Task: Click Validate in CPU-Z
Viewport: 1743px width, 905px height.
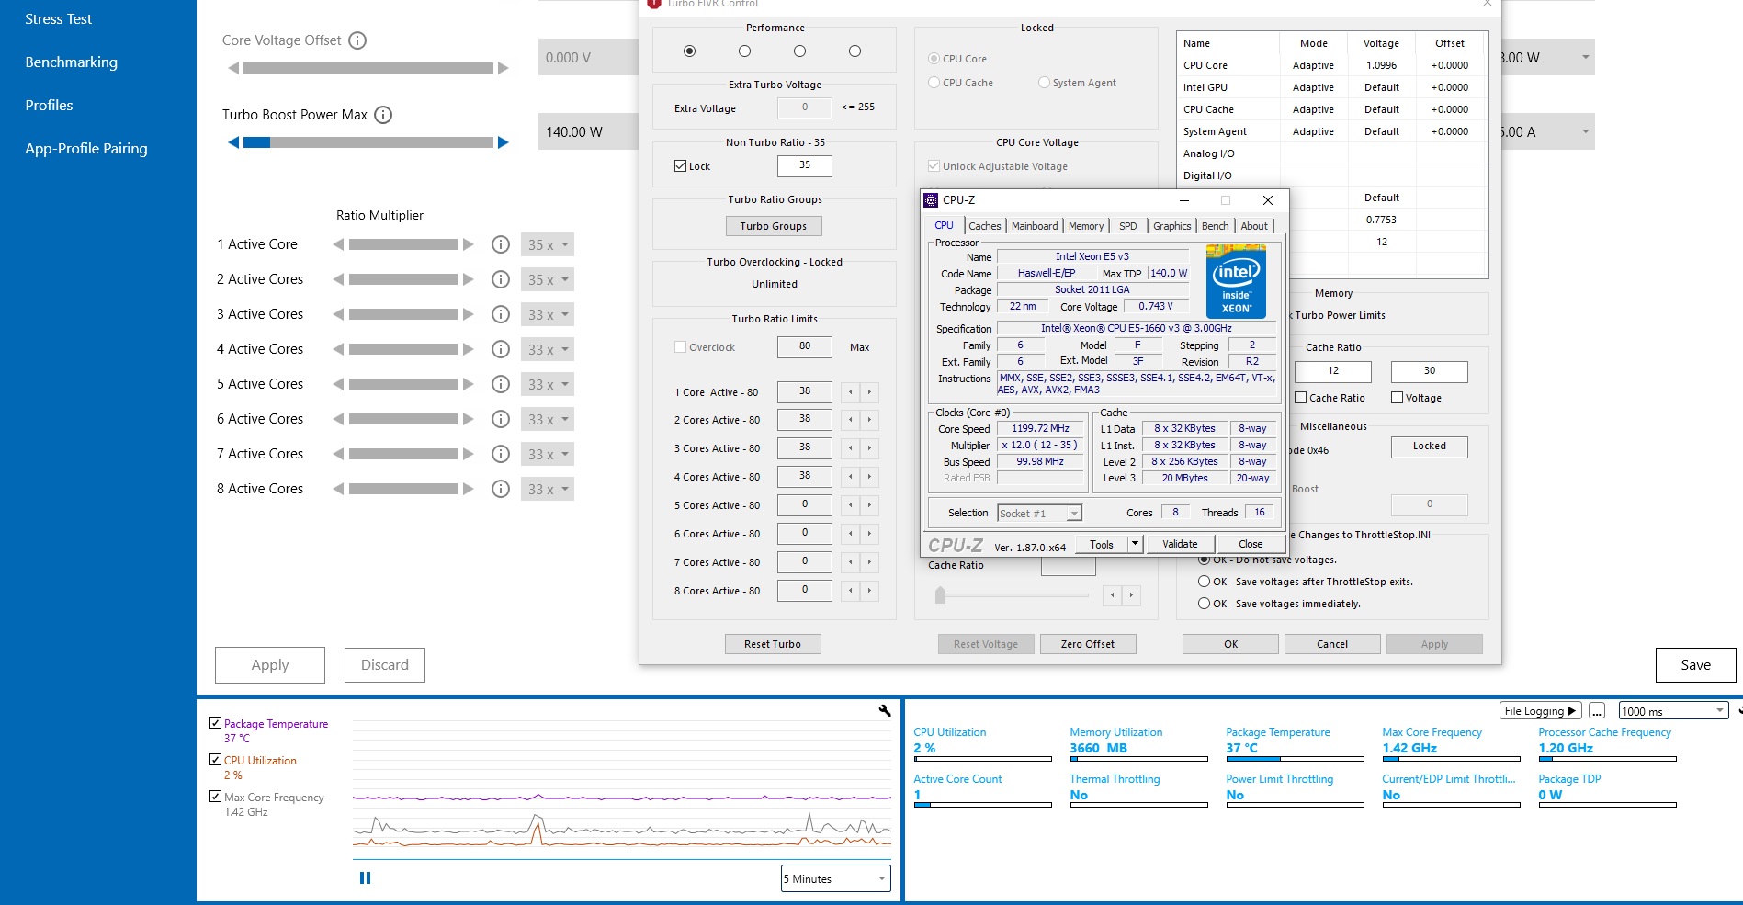Action: tap(1180, 544)
